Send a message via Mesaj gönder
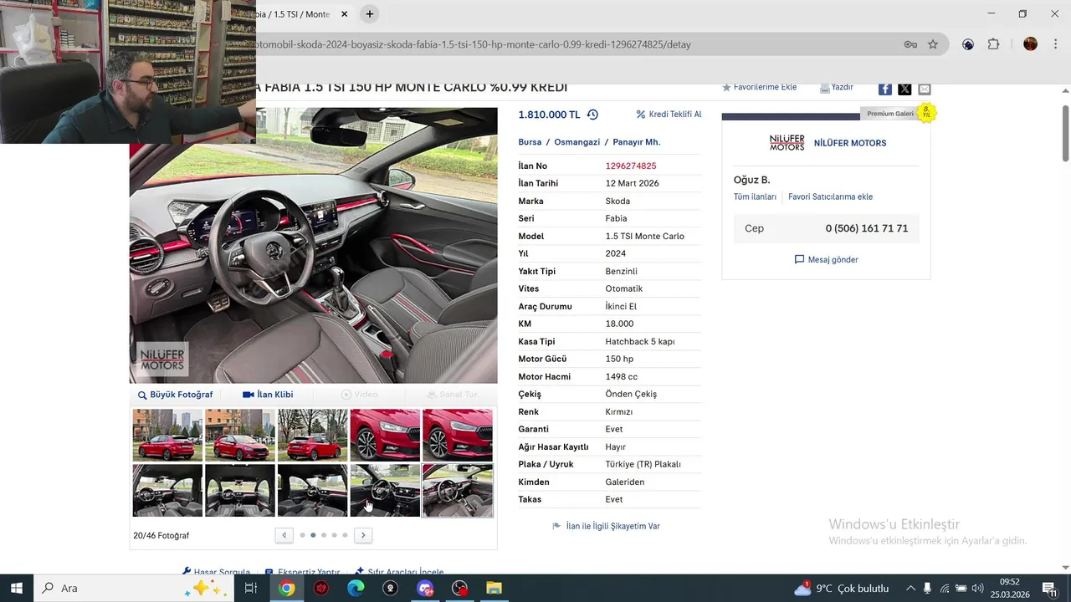Image resolution: width=1071 pixels, height=602 pixels. click(826, 260)
